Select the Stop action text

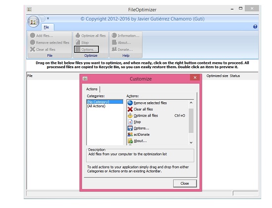pos(137,122)
